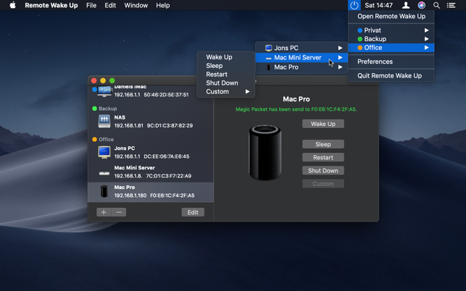Add a new device with the plus button
The height and width of the screenshot is (291, 466).
pyautogui.click(x=104, y=212)
